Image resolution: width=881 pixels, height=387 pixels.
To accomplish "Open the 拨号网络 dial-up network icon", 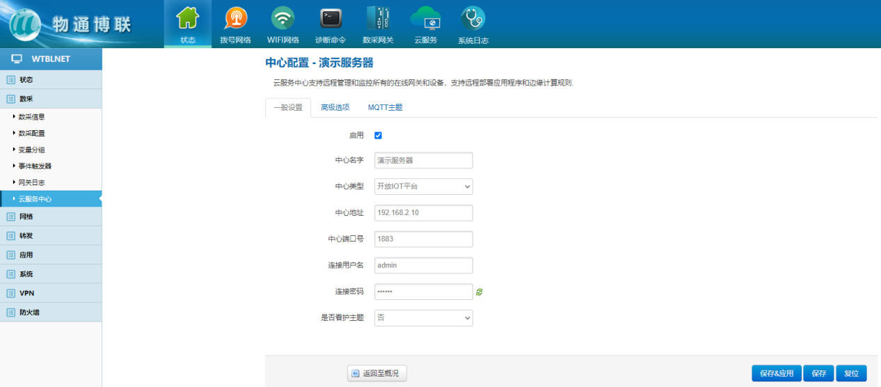I will [235, 19].
